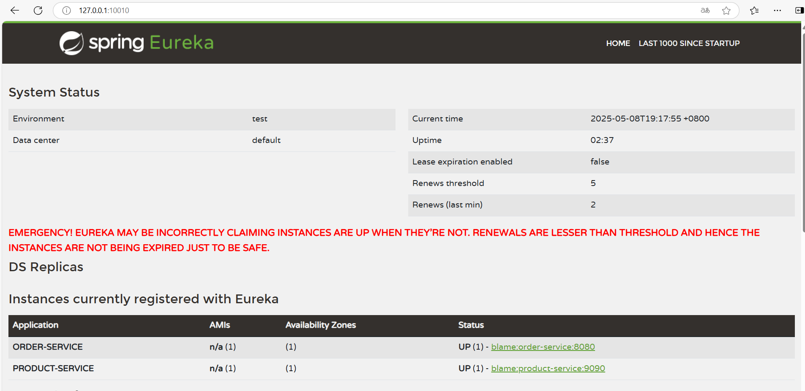The height and width of the screenshot is (391, 805).
Task: Select the Lease expiration enabled label
Action: pyautogui.click(x=462, y=162)
